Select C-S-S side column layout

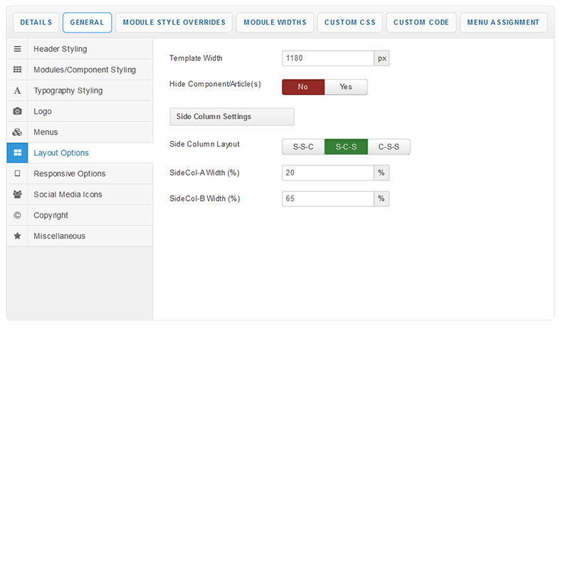coord(389,147)
